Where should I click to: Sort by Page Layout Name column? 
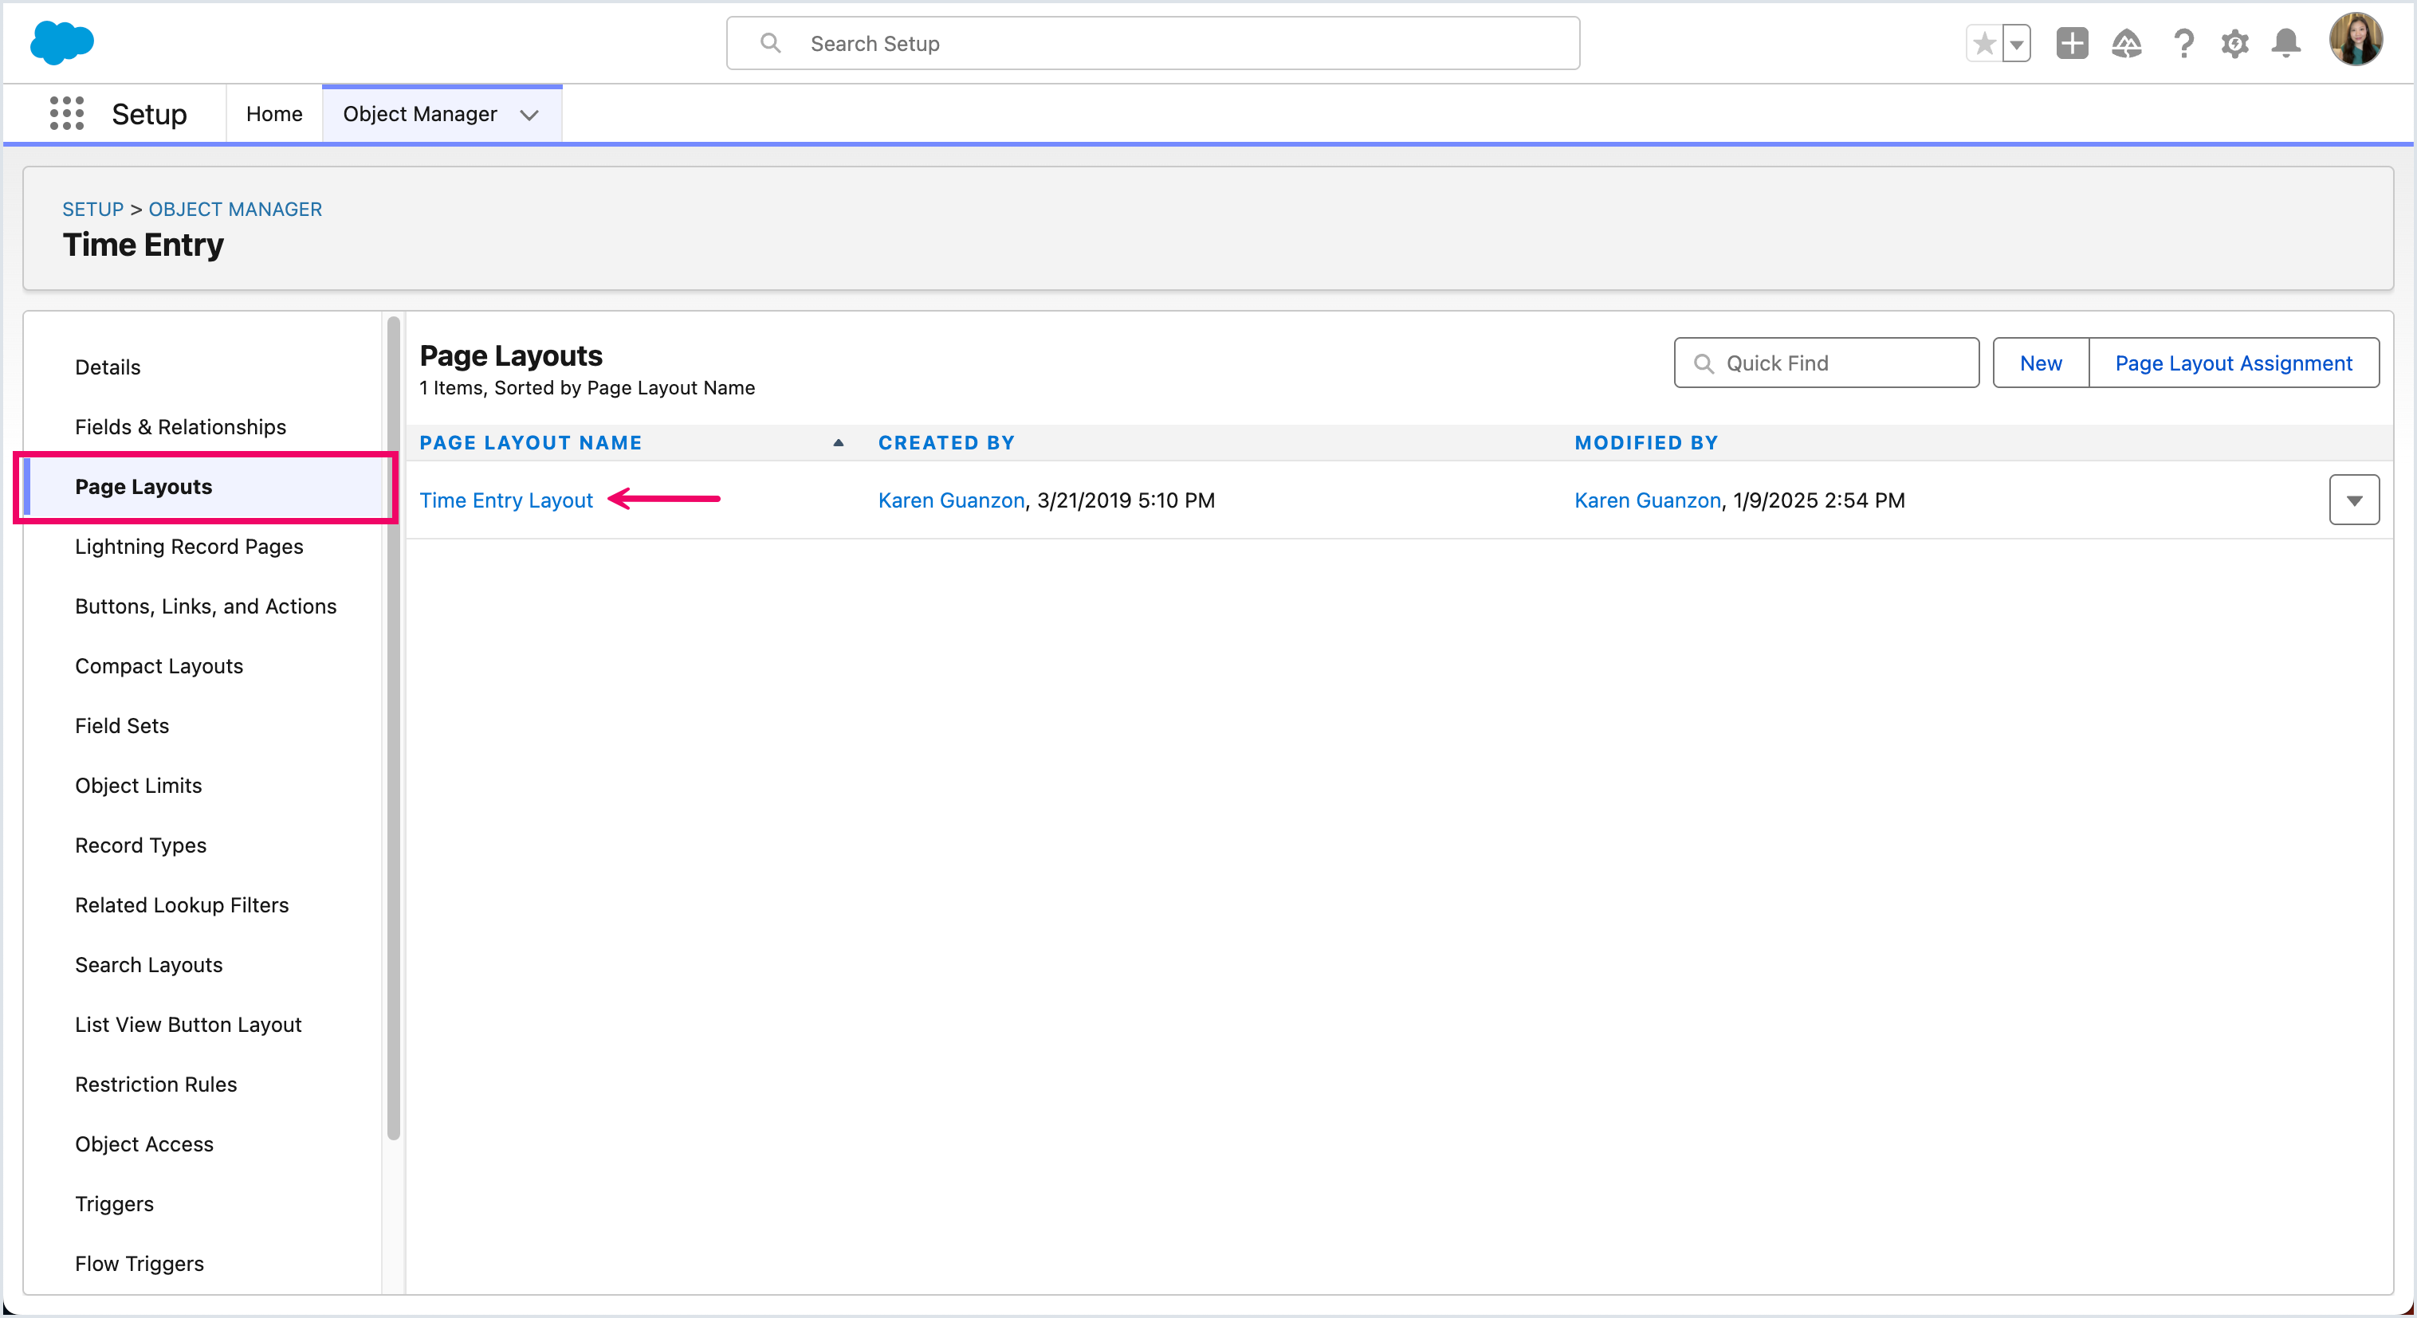[x=530, y=443]
